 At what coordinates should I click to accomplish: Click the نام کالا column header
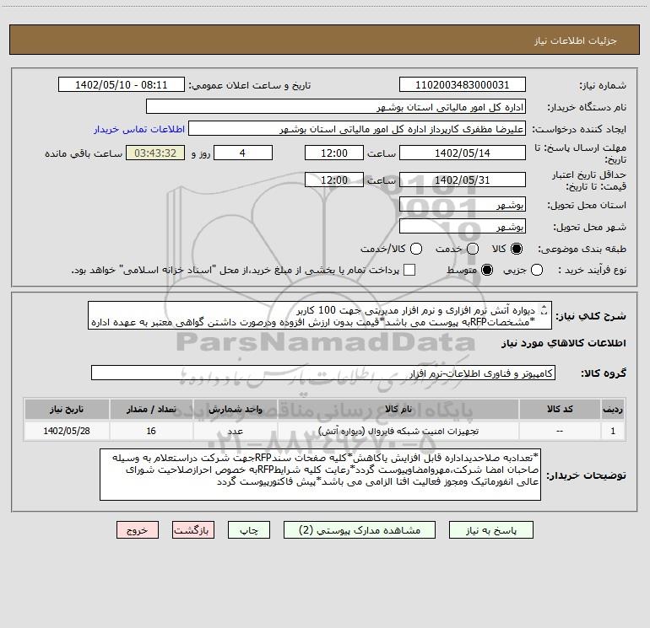[398, 409]
